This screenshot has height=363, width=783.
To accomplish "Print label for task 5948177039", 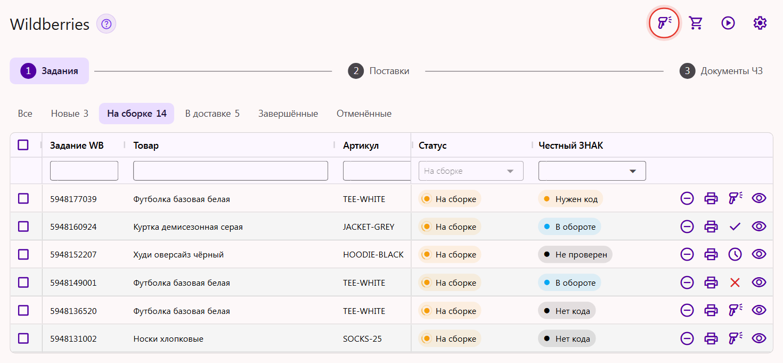I will click(711, 198).
